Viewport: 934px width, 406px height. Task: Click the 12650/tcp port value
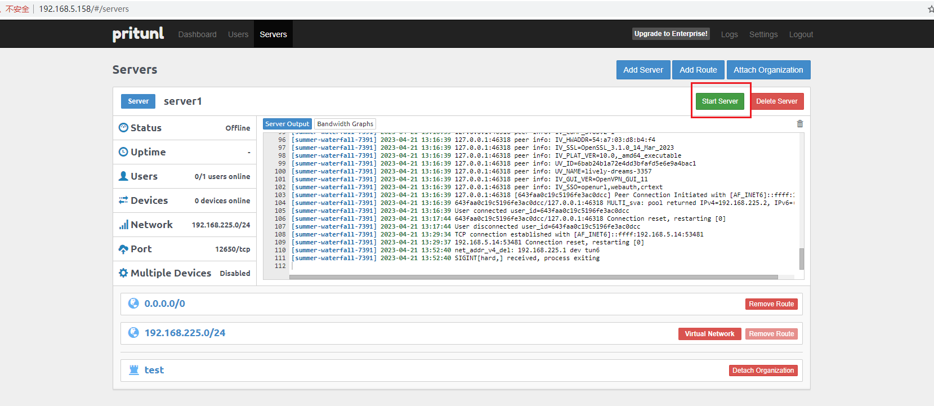coord(233,249)
